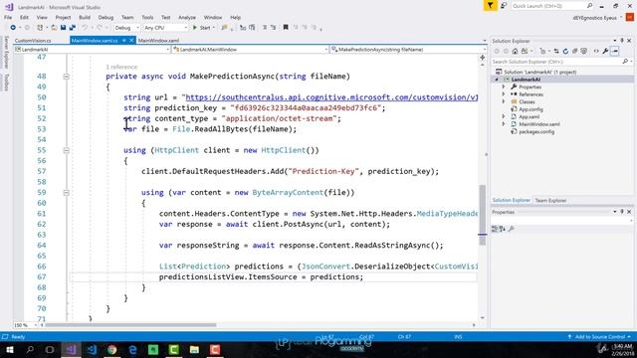The width and height of the screenshot is (637, 358).
Task: Click the Windows Start button
Action: pos(9,349)
